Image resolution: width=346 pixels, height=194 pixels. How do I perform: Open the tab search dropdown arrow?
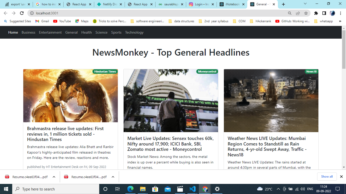pyautogui.click(x=305, y=4)
